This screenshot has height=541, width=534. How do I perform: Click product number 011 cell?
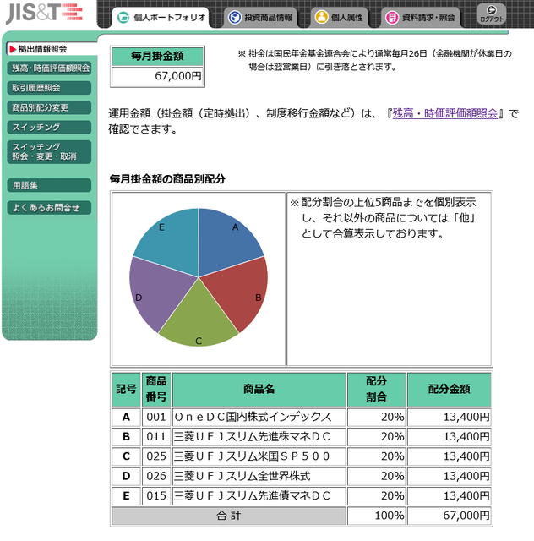(156, 437)
